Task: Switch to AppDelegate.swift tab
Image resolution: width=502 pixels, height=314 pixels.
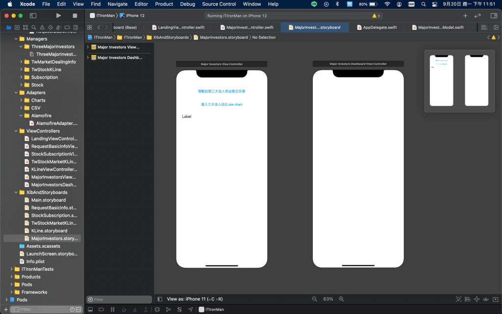Action: click(x=377, y=27)
